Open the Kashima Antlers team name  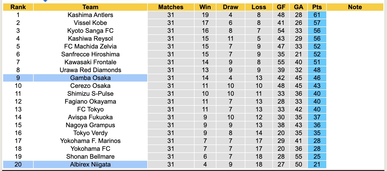coord(90,15)
